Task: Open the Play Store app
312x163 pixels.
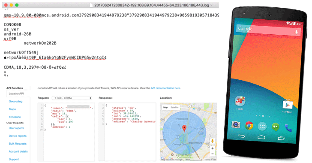Action: pos(287,104)
